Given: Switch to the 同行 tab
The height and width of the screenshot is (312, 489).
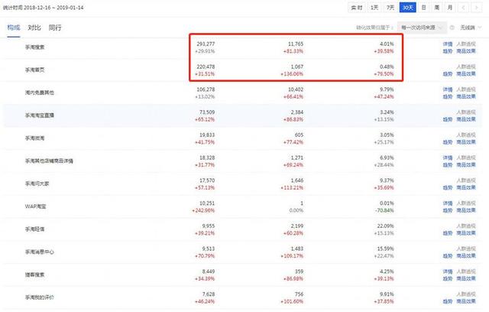Looking at the screenshot, I should 55,28.
